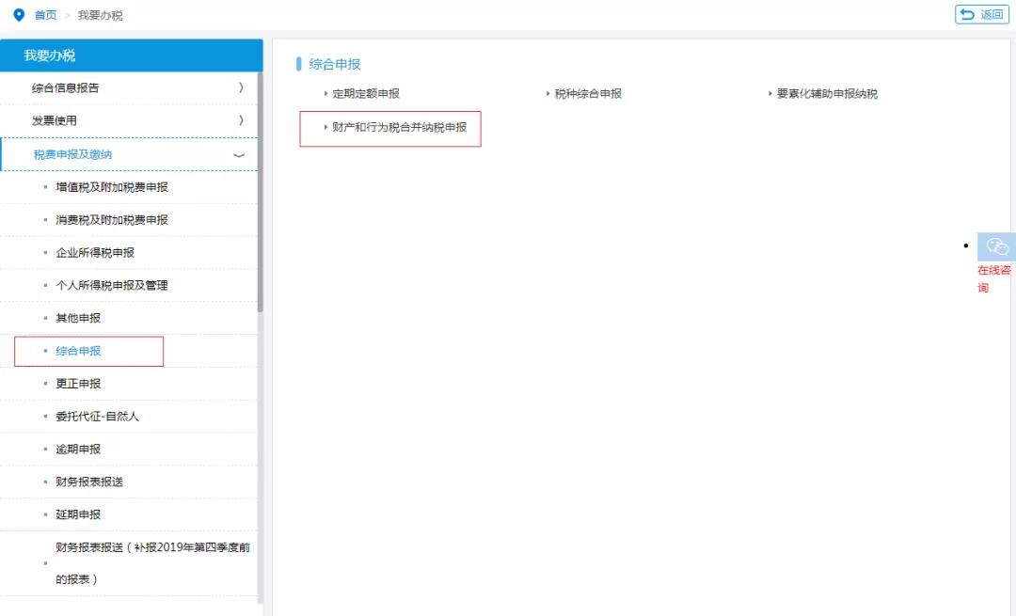The width and height of the screenshot is (1016, 616).
Task: Click the return arrow icon in 返回
Action: click(x=967, y=14)
